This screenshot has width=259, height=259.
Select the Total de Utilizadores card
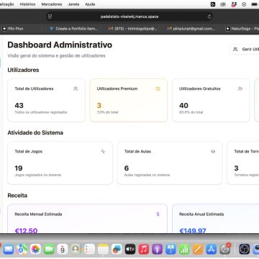[46, 100]
